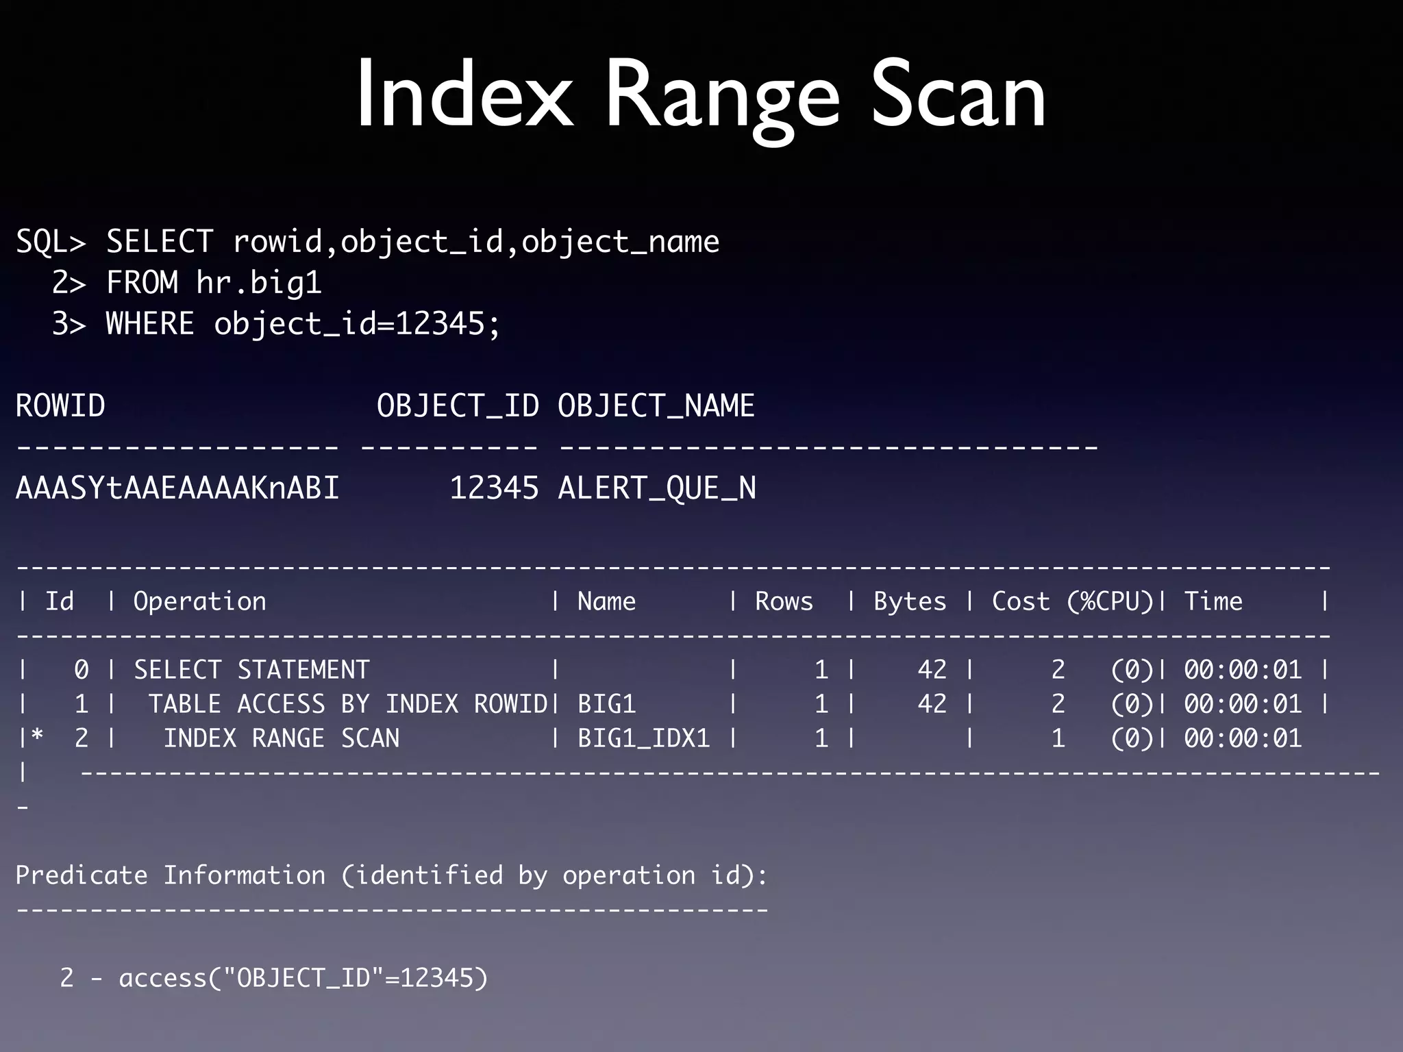The image size is (1403, 1052).
Task: Click the OBJECT_ID column header
Action: tap(457, 406)
